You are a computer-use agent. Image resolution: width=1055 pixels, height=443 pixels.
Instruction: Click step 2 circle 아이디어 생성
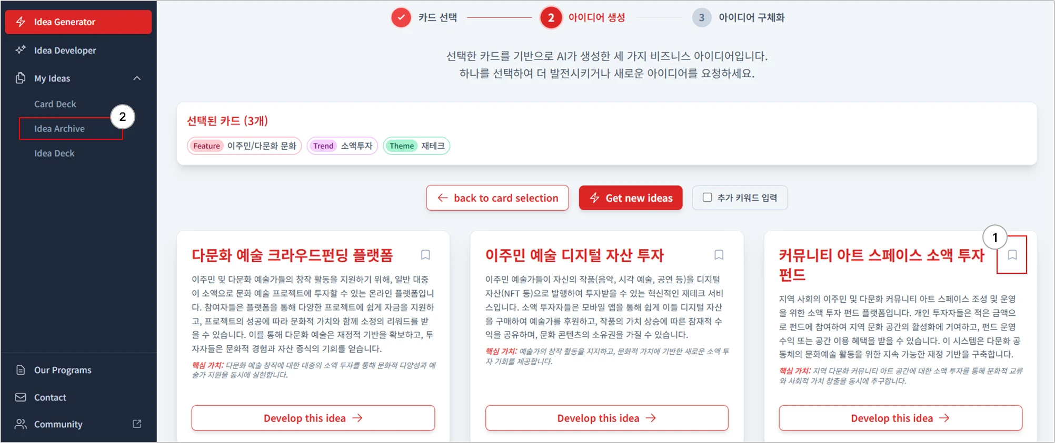pos(551,17)
